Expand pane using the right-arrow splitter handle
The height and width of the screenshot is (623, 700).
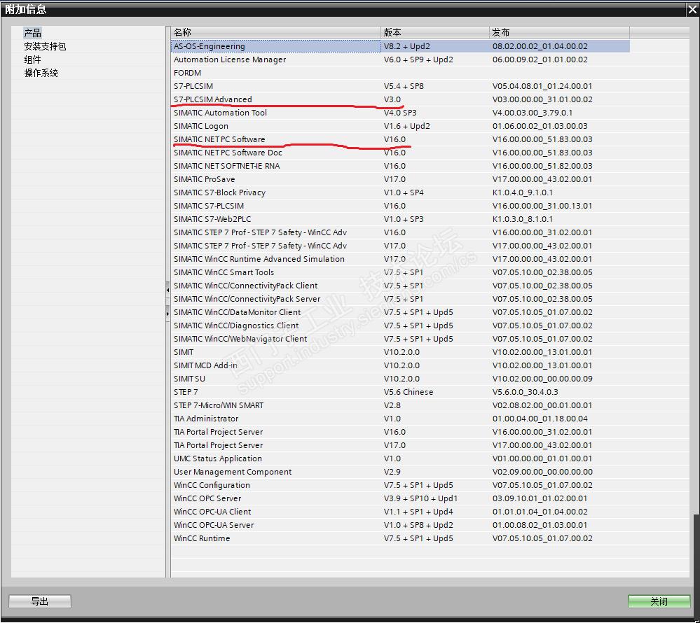pyautogui.click(x=168, y=314)
